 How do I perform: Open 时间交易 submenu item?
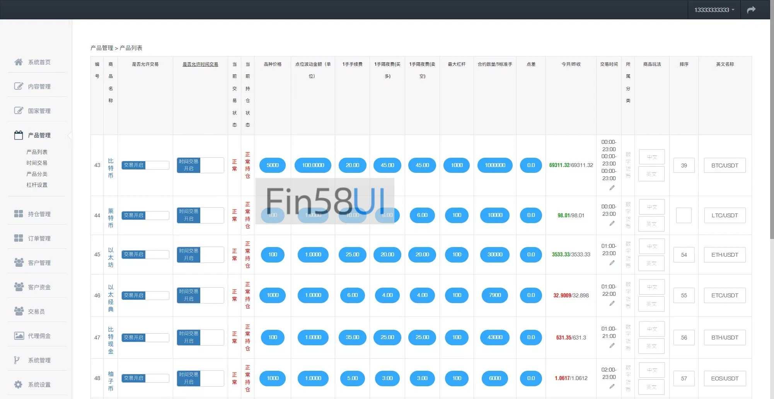coord(37,163)
